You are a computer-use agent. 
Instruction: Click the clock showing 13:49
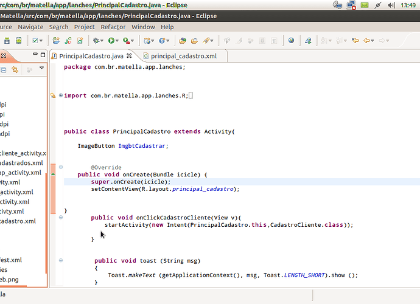(408, 5)
